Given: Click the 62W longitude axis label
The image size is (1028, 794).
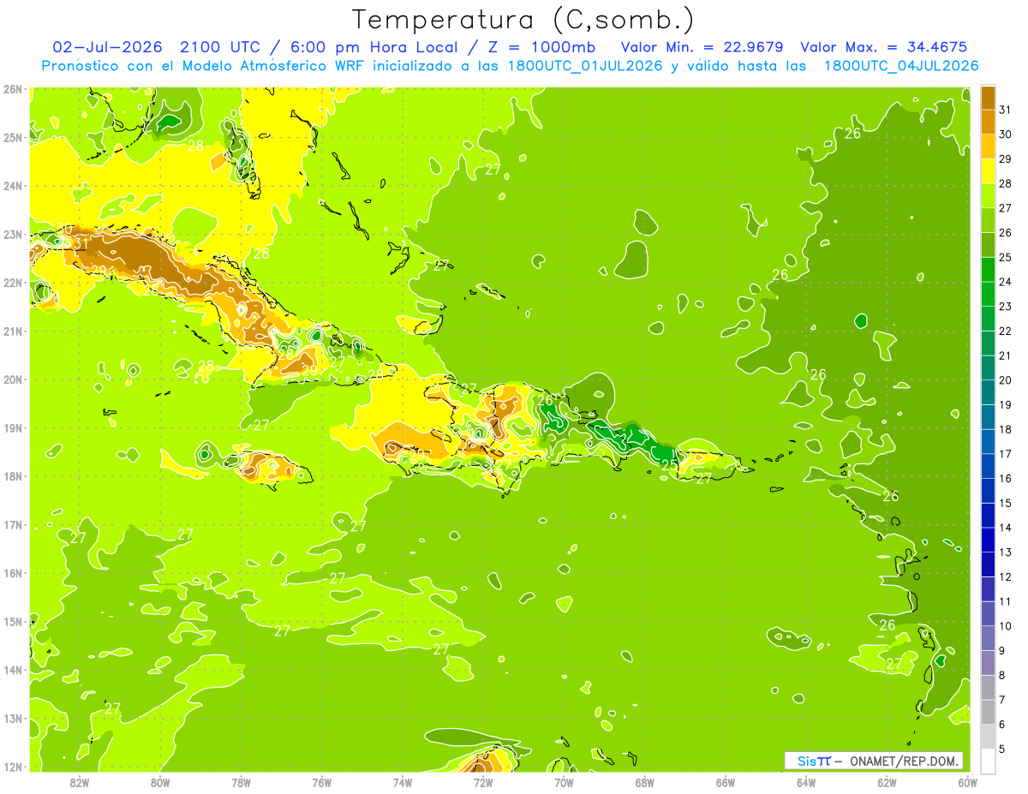Looking at the screenshot, I should pyautogui.click(x=886, y=782).
